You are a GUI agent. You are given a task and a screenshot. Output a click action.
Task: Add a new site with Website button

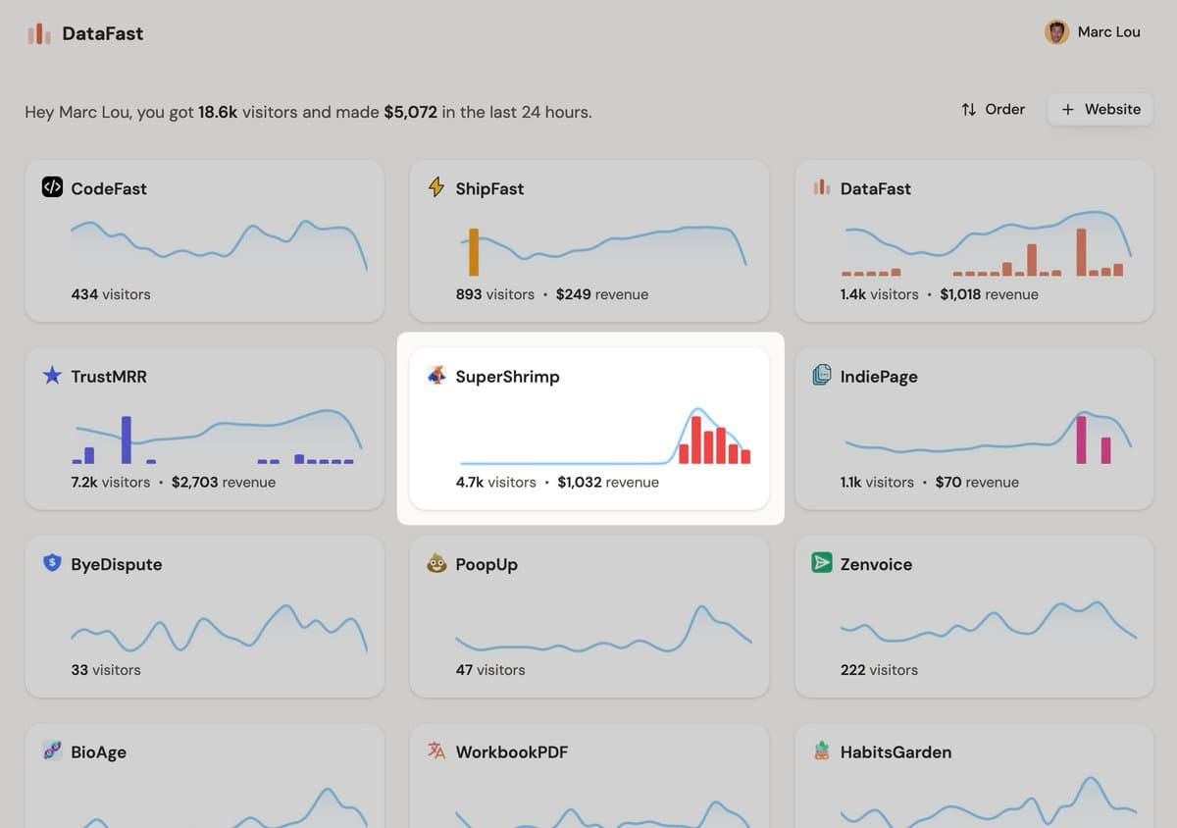coord(1100,109)
